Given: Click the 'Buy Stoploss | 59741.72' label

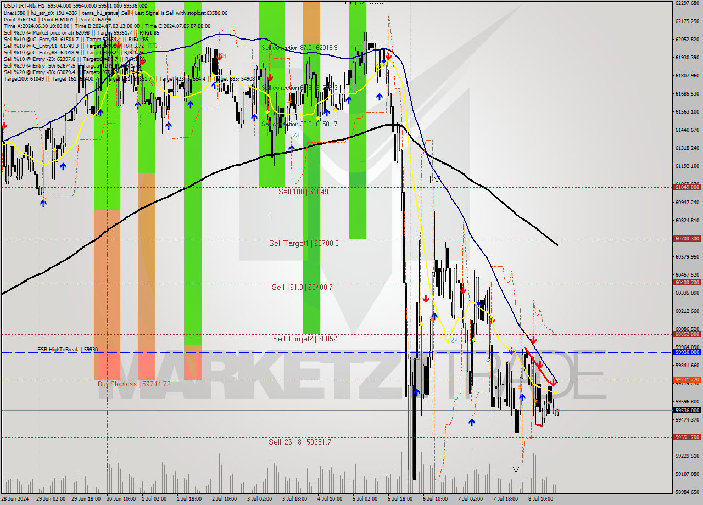Looking at the screenshot, I should tap(134, 384).
